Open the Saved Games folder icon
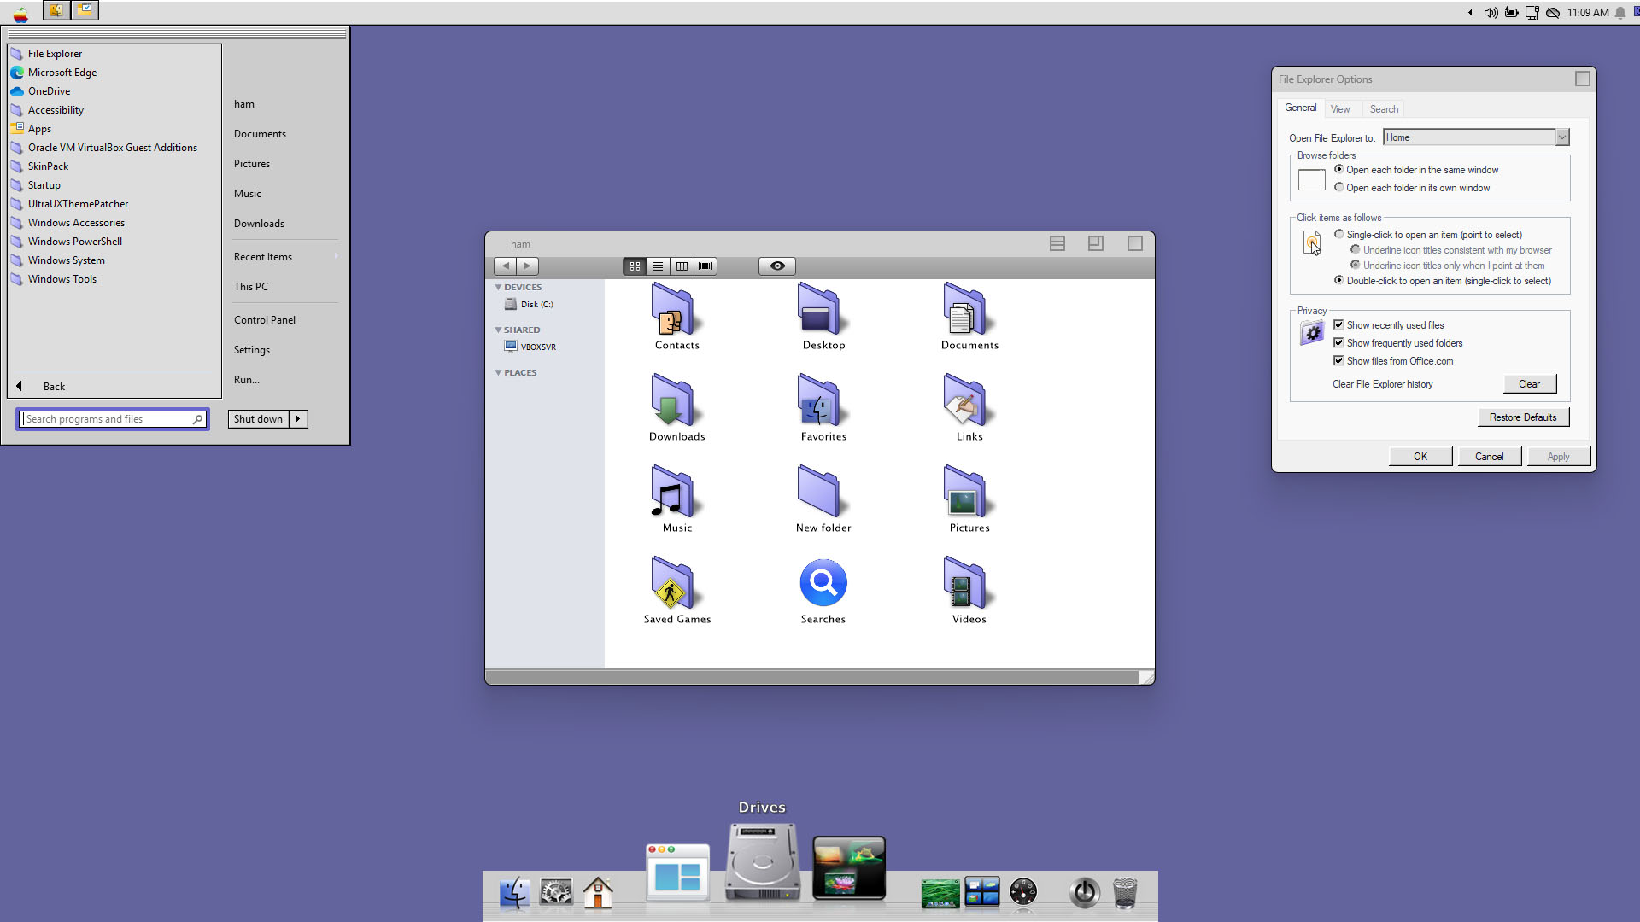Viewport: 1640px width, 922px height. 672,583
